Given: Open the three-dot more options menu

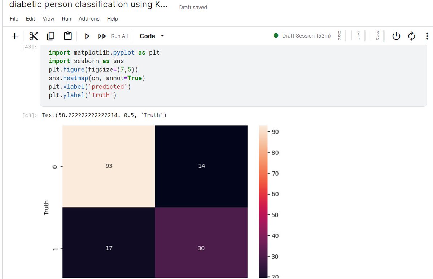Looking at the screenshot, I should click(427, 36).
